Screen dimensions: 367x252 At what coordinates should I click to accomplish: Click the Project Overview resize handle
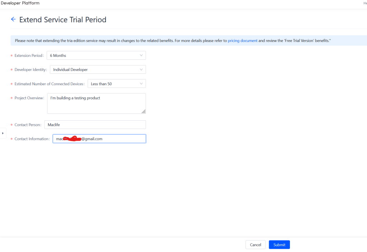tap(144, 112)
